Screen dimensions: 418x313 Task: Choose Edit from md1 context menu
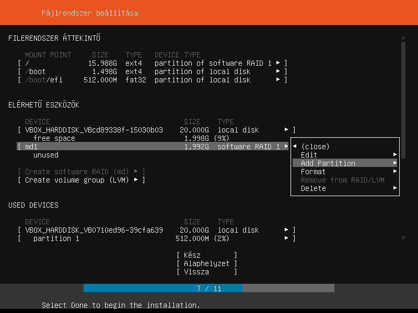coord(309,155)
